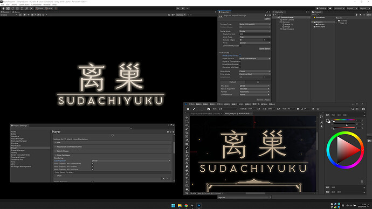This screenshot has width=372, height=209.
Task: Toggle Read/Write Enabled checkbox
Action: [x=240, y=64]
